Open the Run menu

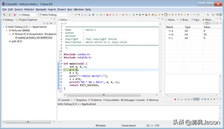pyautogui.click(x=70, y=9)
